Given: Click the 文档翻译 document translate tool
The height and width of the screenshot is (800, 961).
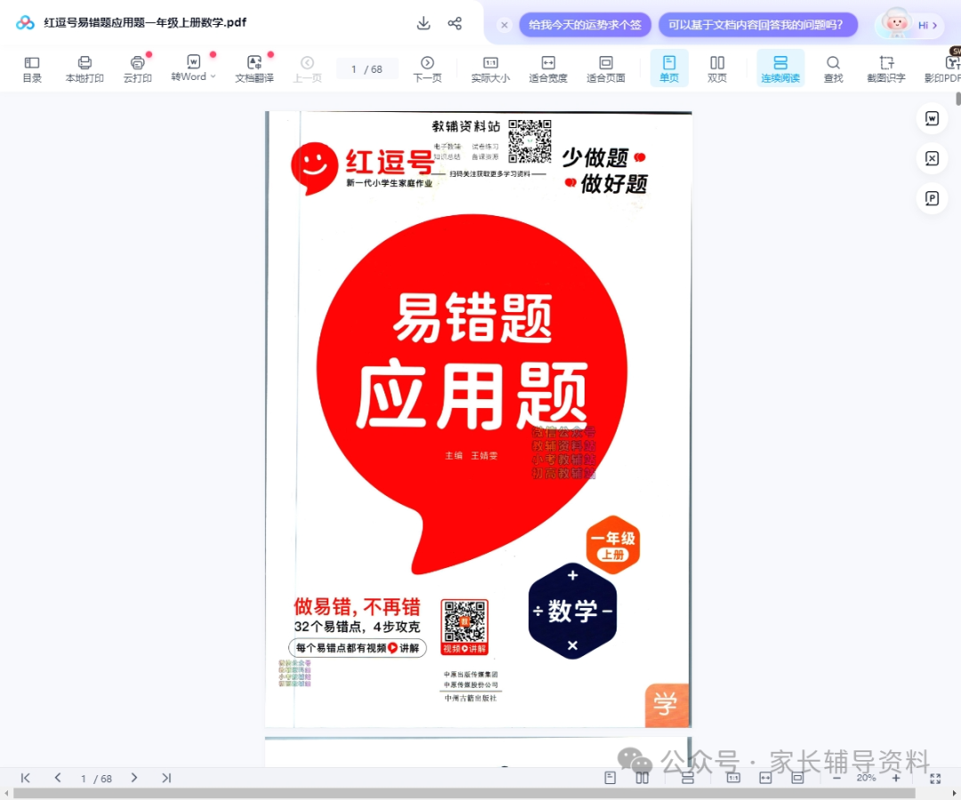Looking at the screenshot, I should (254, 69).
